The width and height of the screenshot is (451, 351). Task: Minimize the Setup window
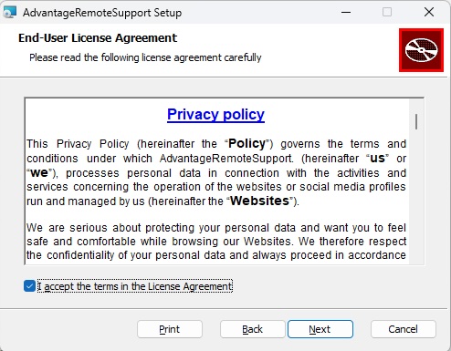tap(346, 13)
